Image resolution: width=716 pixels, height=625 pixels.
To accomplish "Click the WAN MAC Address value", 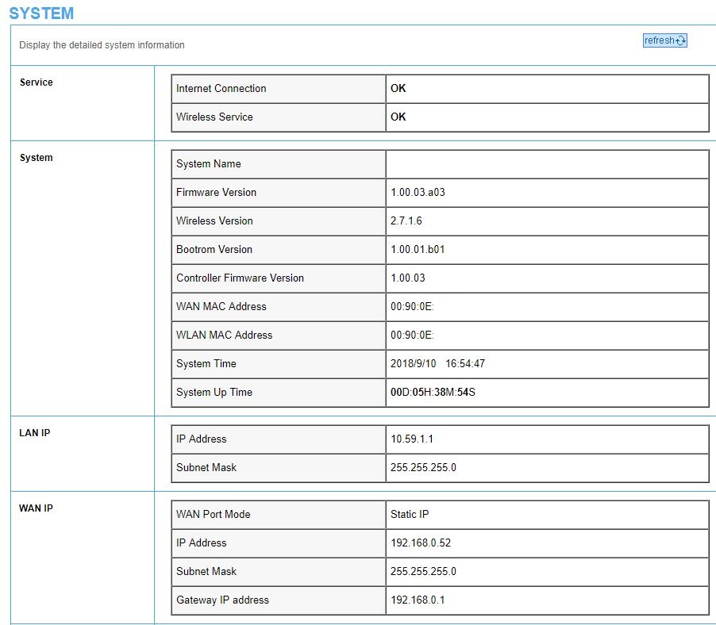I will pos(412,307).
